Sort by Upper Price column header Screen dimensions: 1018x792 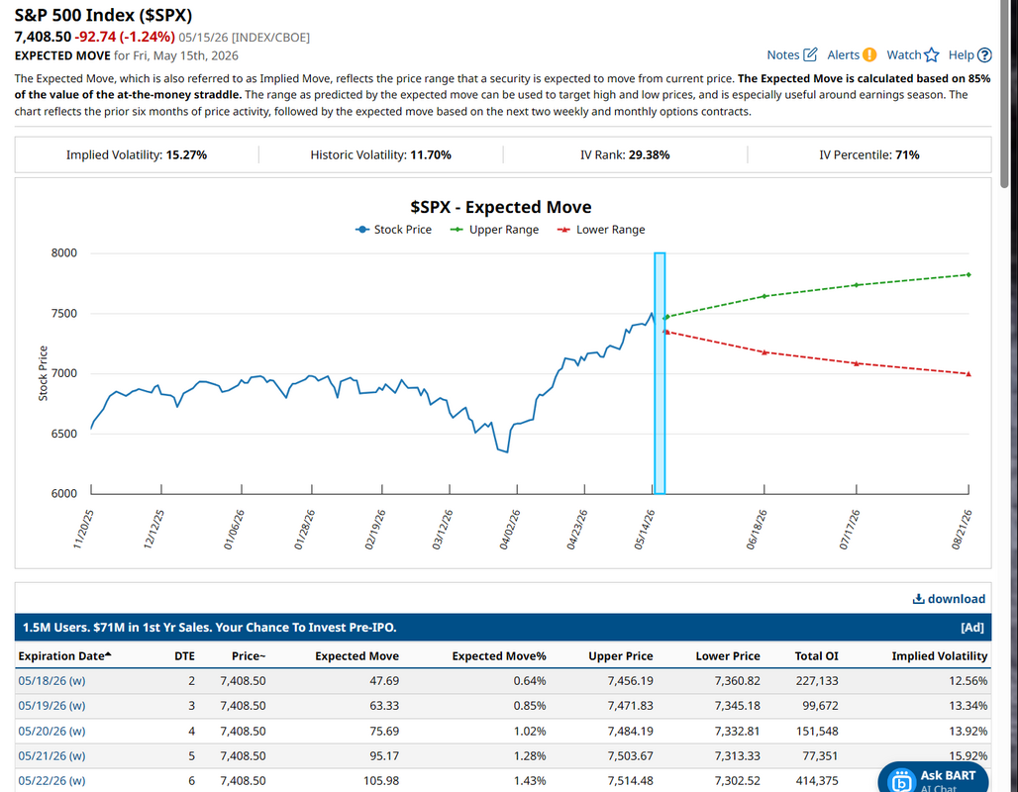(x=621, y=655)
